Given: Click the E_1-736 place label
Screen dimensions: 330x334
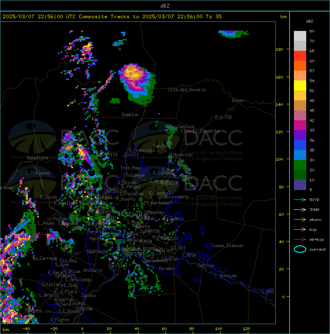Looking at the screenshot, I should tap(223, 117).
